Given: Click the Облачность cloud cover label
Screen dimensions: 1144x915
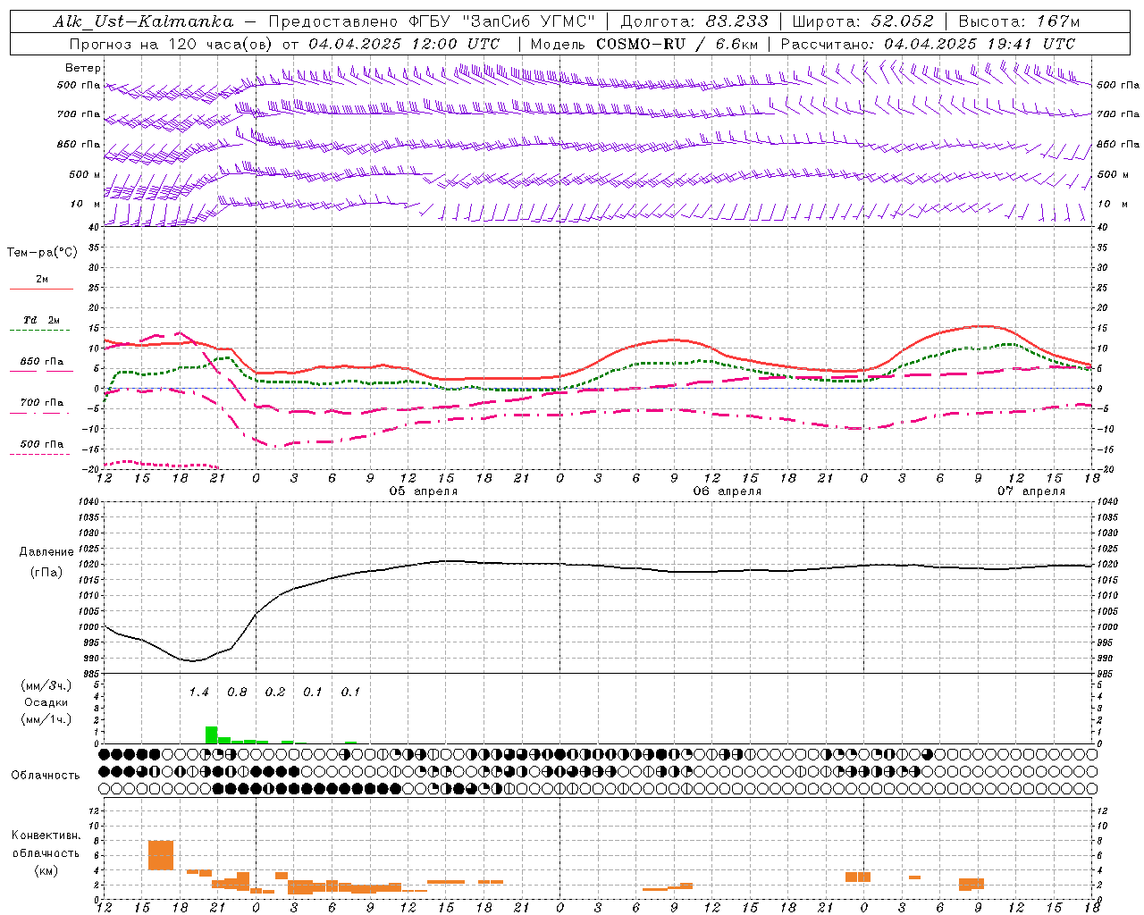Looking at the screenshot, I should (46, 776).
